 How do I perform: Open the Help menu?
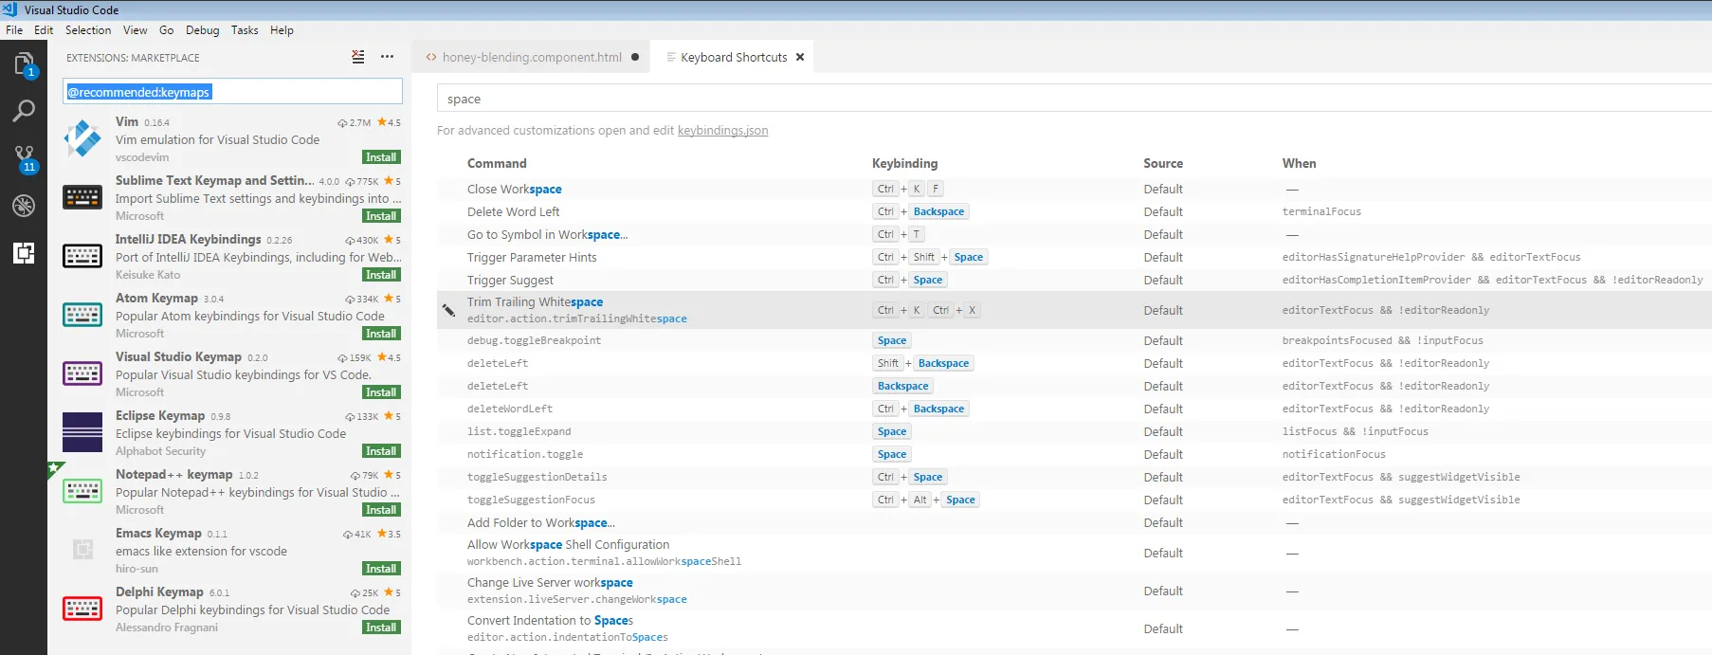tap(282, 30)
